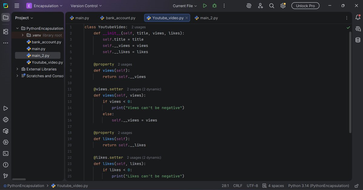The image size is (363, 190).
Task: Click line number 14 in gutter
Action: pos(70,108)
